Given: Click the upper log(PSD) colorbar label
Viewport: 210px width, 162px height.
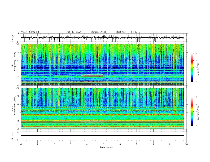Looking at the screenshot, I should (x=198, y=68).
